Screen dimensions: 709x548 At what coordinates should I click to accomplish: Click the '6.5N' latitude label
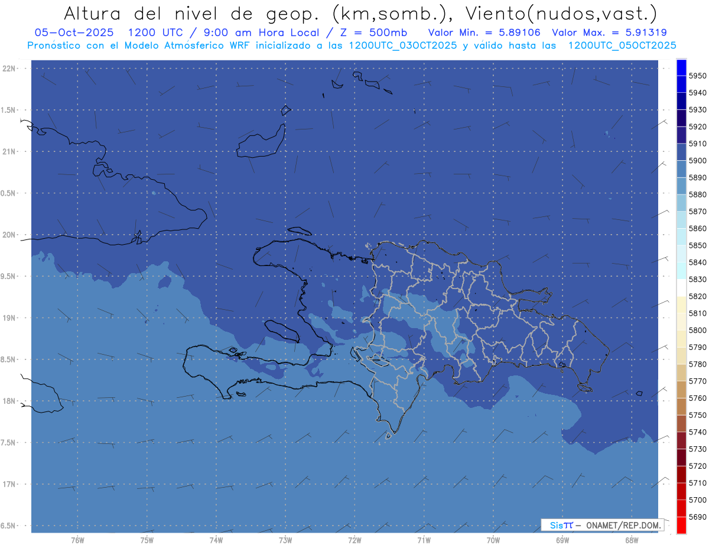pos(8,526)
